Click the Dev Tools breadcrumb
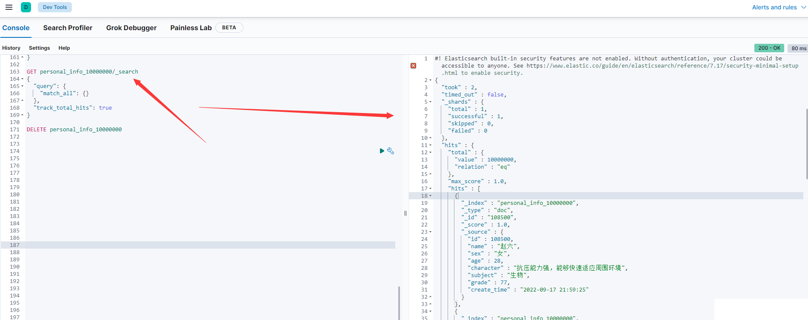 click(55, 7)
